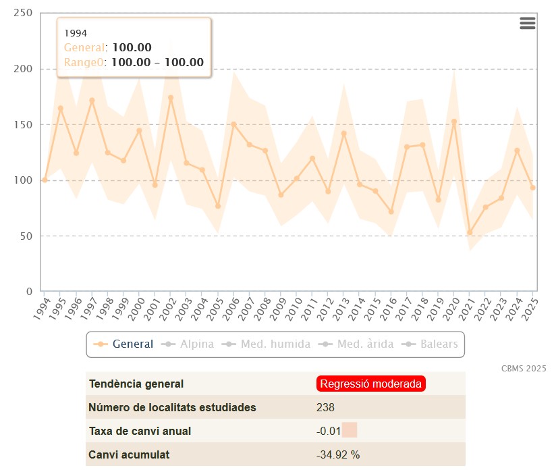Click the 2016 data point
This screenshot has width=554, height=470.
point(391,211)
